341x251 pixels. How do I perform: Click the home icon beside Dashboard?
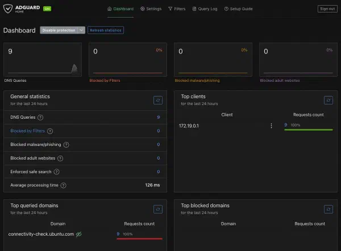[109, 9]
